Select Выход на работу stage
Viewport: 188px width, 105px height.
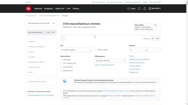click(34, 67)
